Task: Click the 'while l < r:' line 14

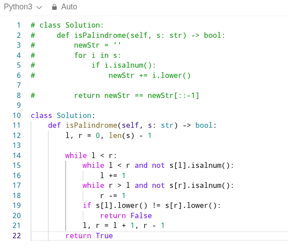Action: coord(91,156)
